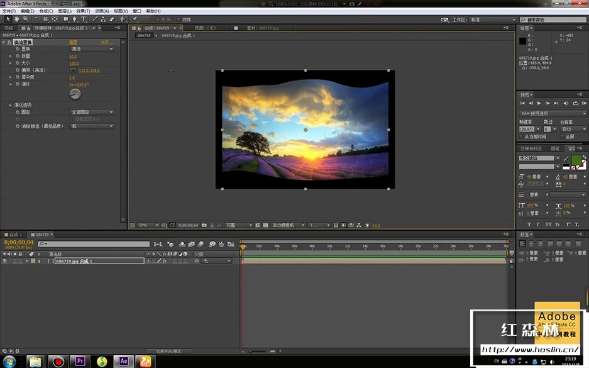Click the show channel RGB icon
Image resolution: width=589 pixels, height=368 pixels.
point(220,225)
